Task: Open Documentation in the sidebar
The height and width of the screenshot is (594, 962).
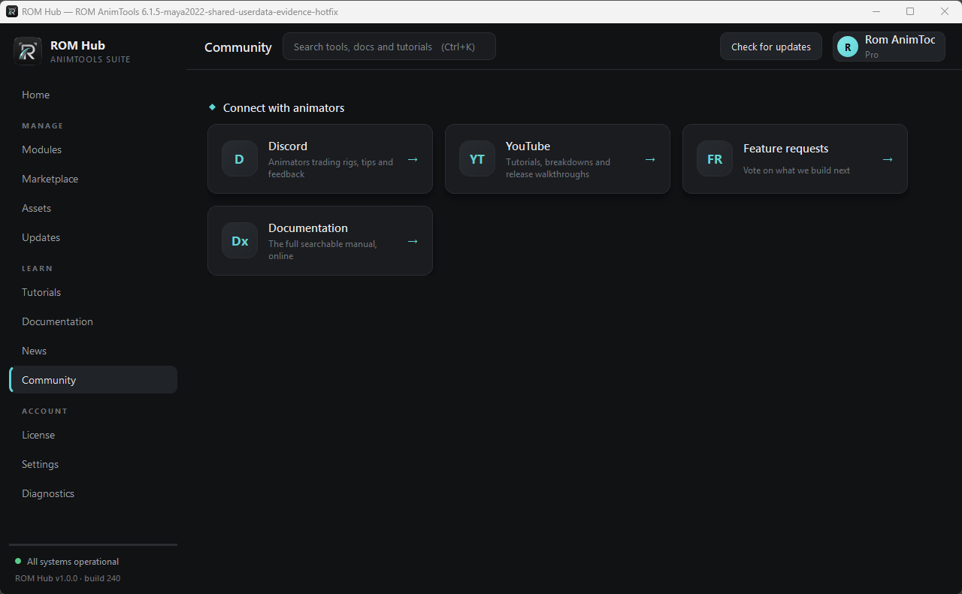Action: coord(93,321)
